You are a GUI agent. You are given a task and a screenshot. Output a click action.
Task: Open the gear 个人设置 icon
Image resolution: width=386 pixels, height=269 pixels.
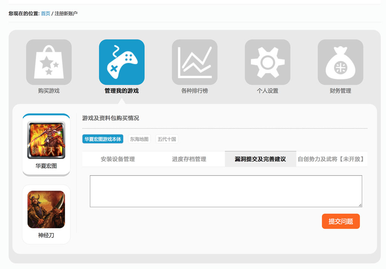coord(267,62)
